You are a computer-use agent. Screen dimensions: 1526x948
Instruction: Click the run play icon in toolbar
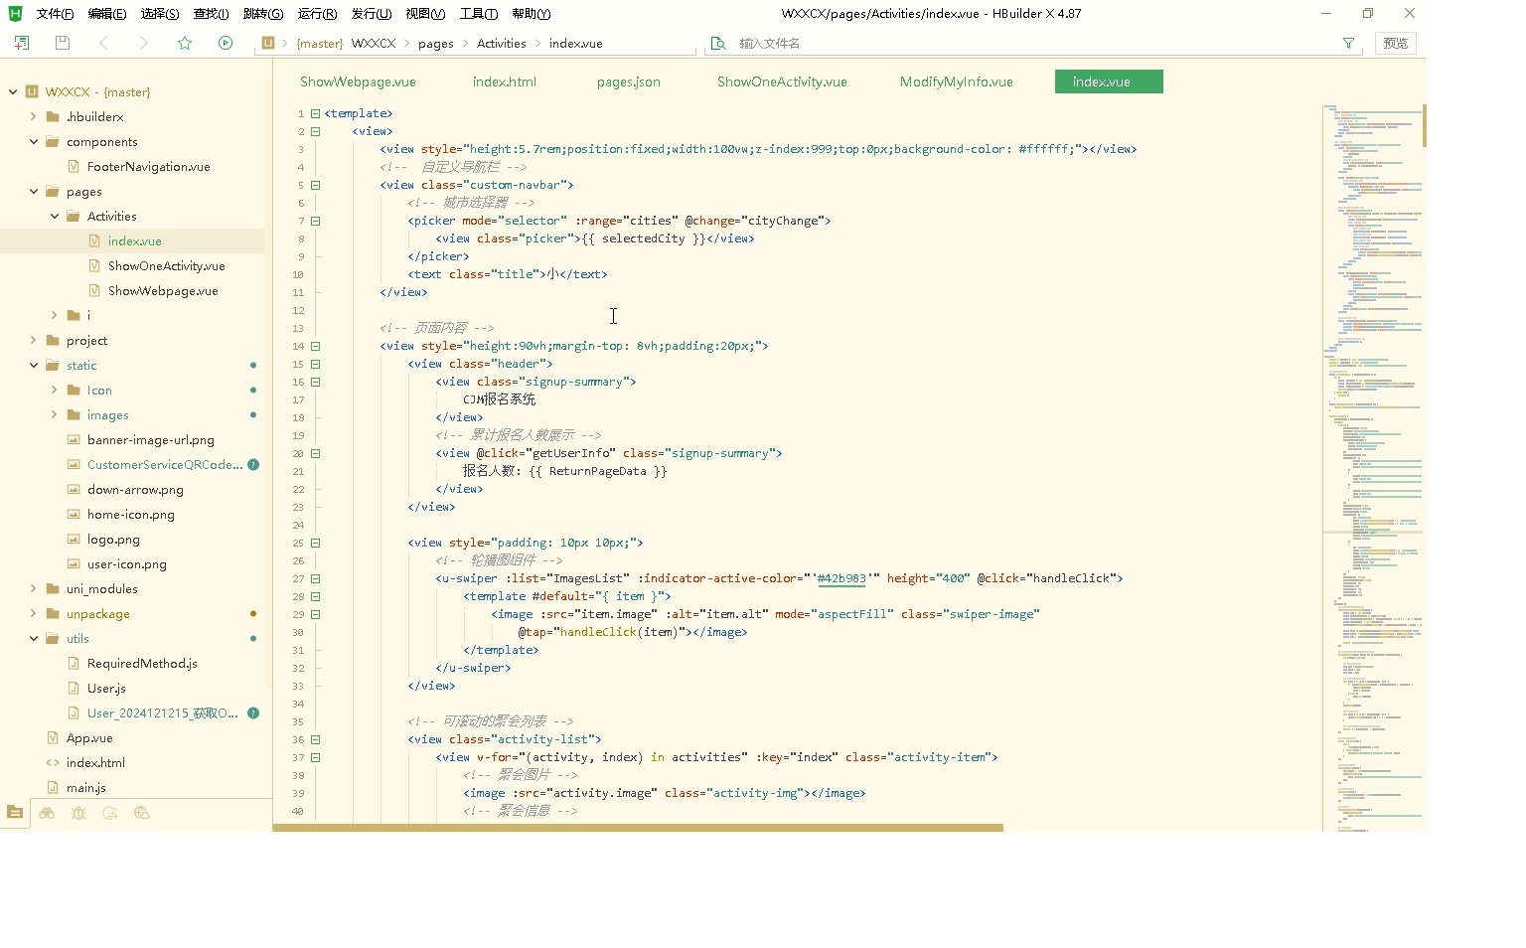coord(226,43)
